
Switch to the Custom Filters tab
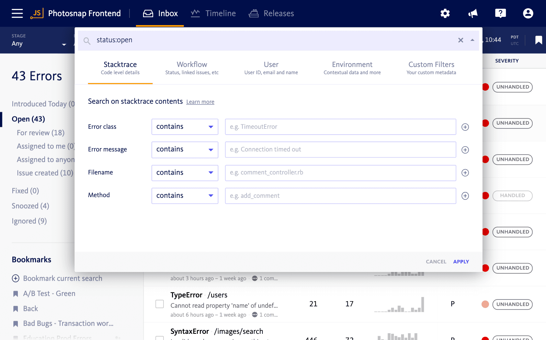click(x=431, y=68)
